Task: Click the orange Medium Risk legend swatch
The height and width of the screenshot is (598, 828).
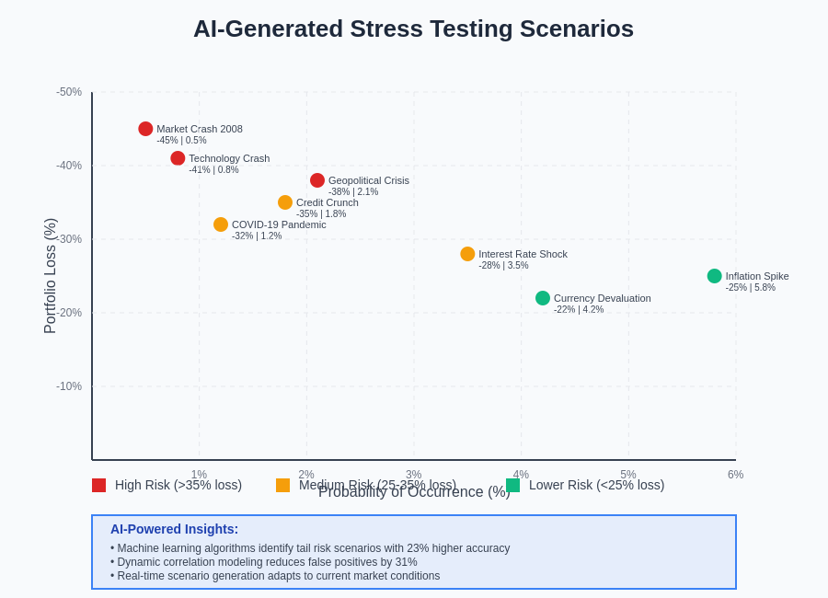Action: (x=282, y=485)
